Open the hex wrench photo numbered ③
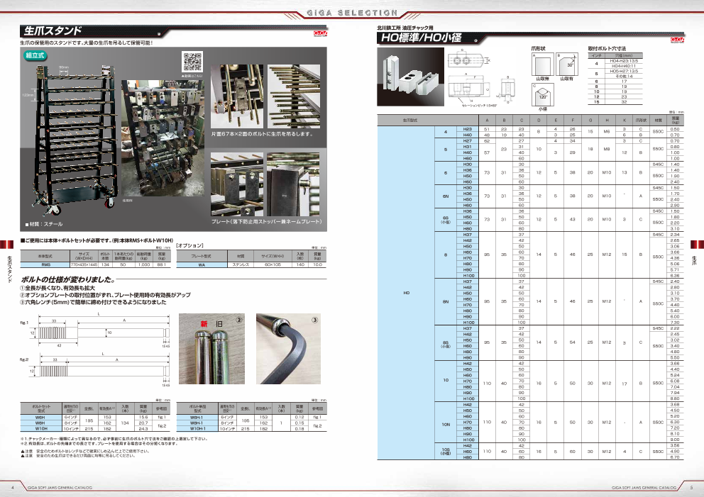Image resolution: width=704 pixels, height=497 pixels. (288, 349)
